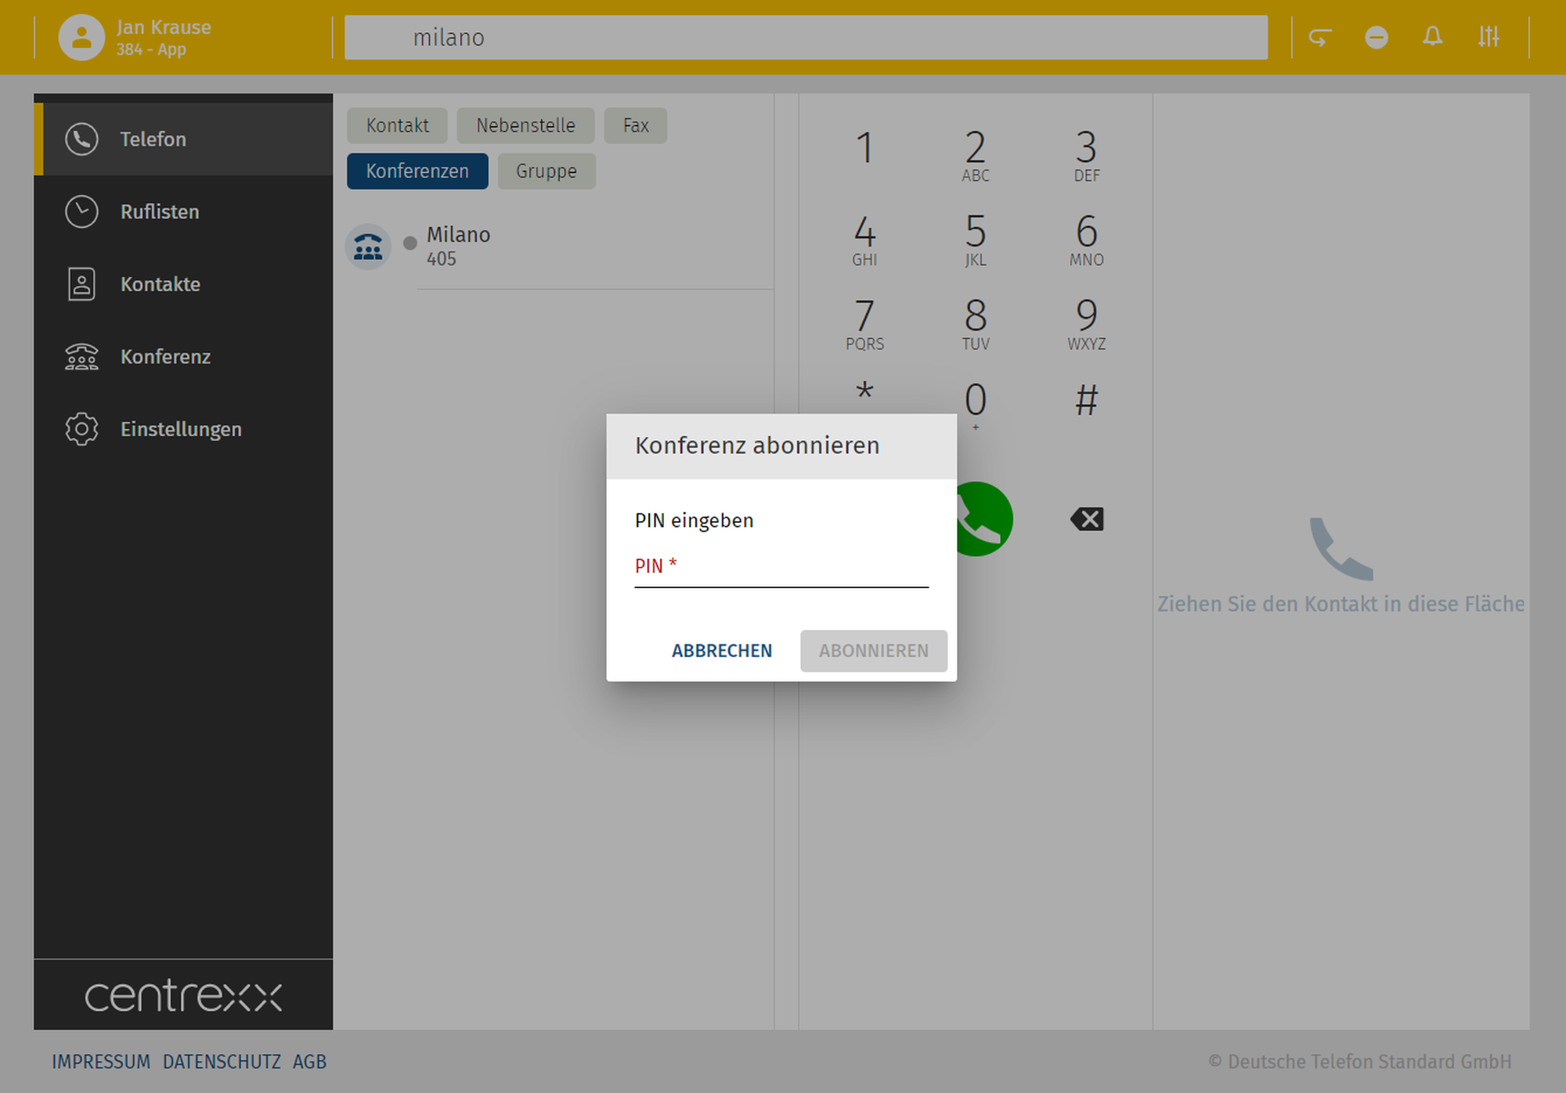Select the Fax filter tab

(635, 125)
